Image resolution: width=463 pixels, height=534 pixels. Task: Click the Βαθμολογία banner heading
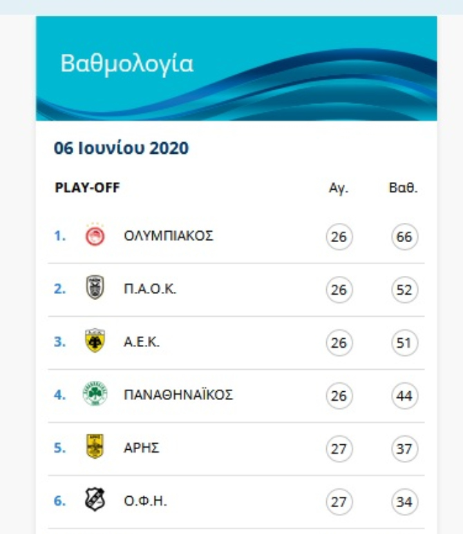click(x=127, y=63)
